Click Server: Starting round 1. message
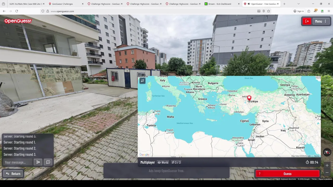This screenshot has width=333, height=187. 20,142
